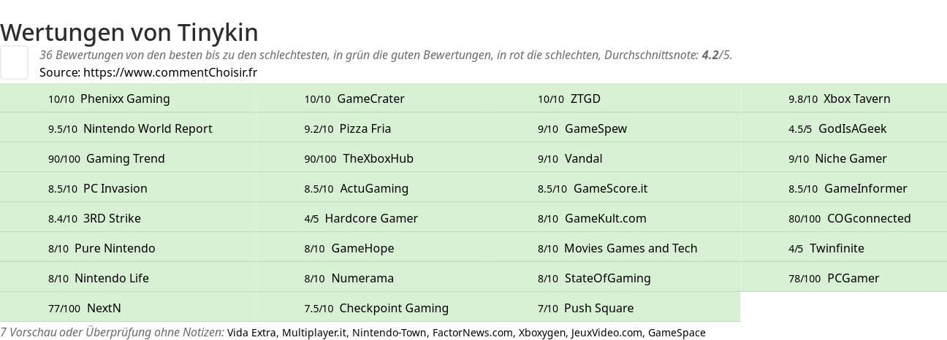The width and height of the screenshot is (947, 340).
Task: Click the Vida Extra preview link
Action: coord(251,333)
